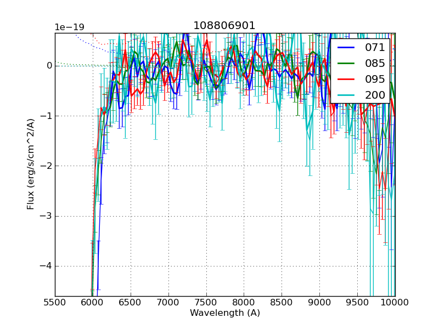Click the 9000 x-axis tick label

[319, 302]
